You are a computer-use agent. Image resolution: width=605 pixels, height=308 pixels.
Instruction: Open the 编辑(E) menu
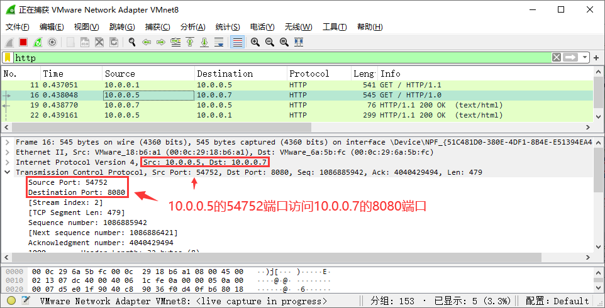point(52,27)
